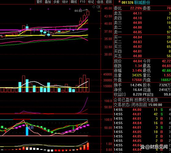Select 买四 price 44.01
171x153 pixels.
click(x=137, y=51)
